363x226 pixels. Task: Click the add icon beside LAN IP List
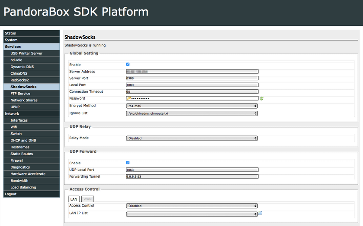260,213
